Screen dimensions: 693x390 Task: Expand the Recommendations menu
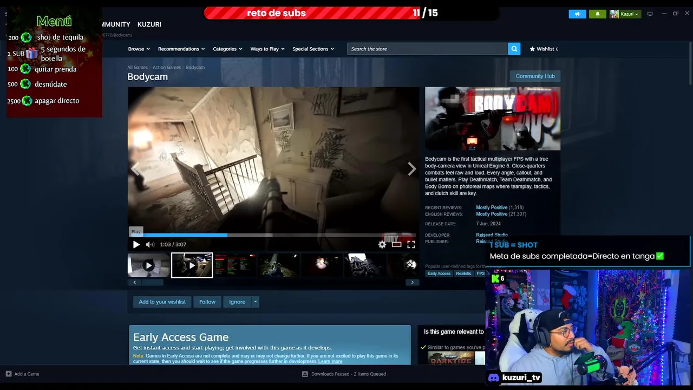coord(181,49)
